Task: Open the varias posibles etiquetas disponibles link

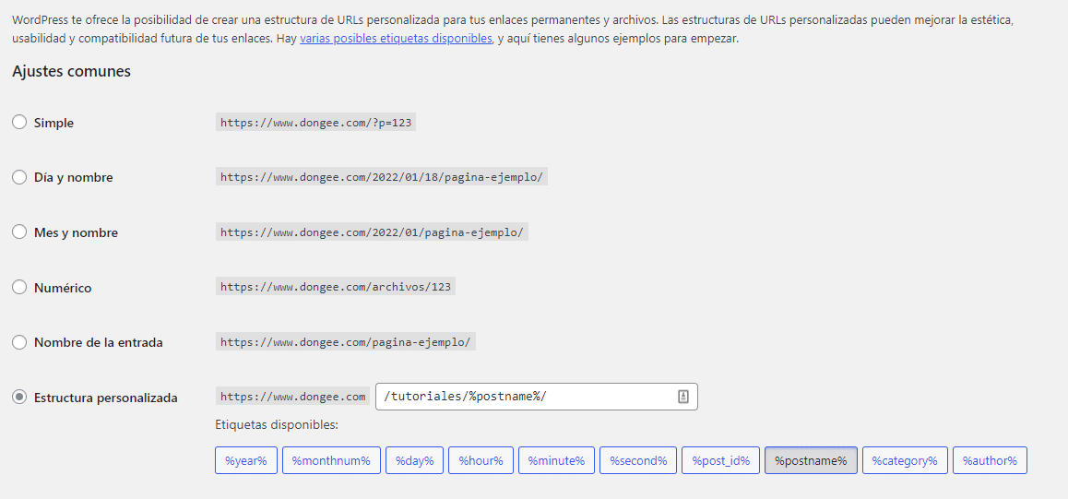Action: (x=396, y=39)
